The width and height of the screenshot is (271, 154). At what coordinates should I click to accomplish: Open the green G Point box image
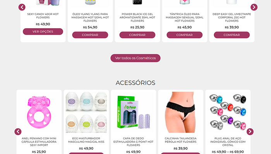pos(134,112)
